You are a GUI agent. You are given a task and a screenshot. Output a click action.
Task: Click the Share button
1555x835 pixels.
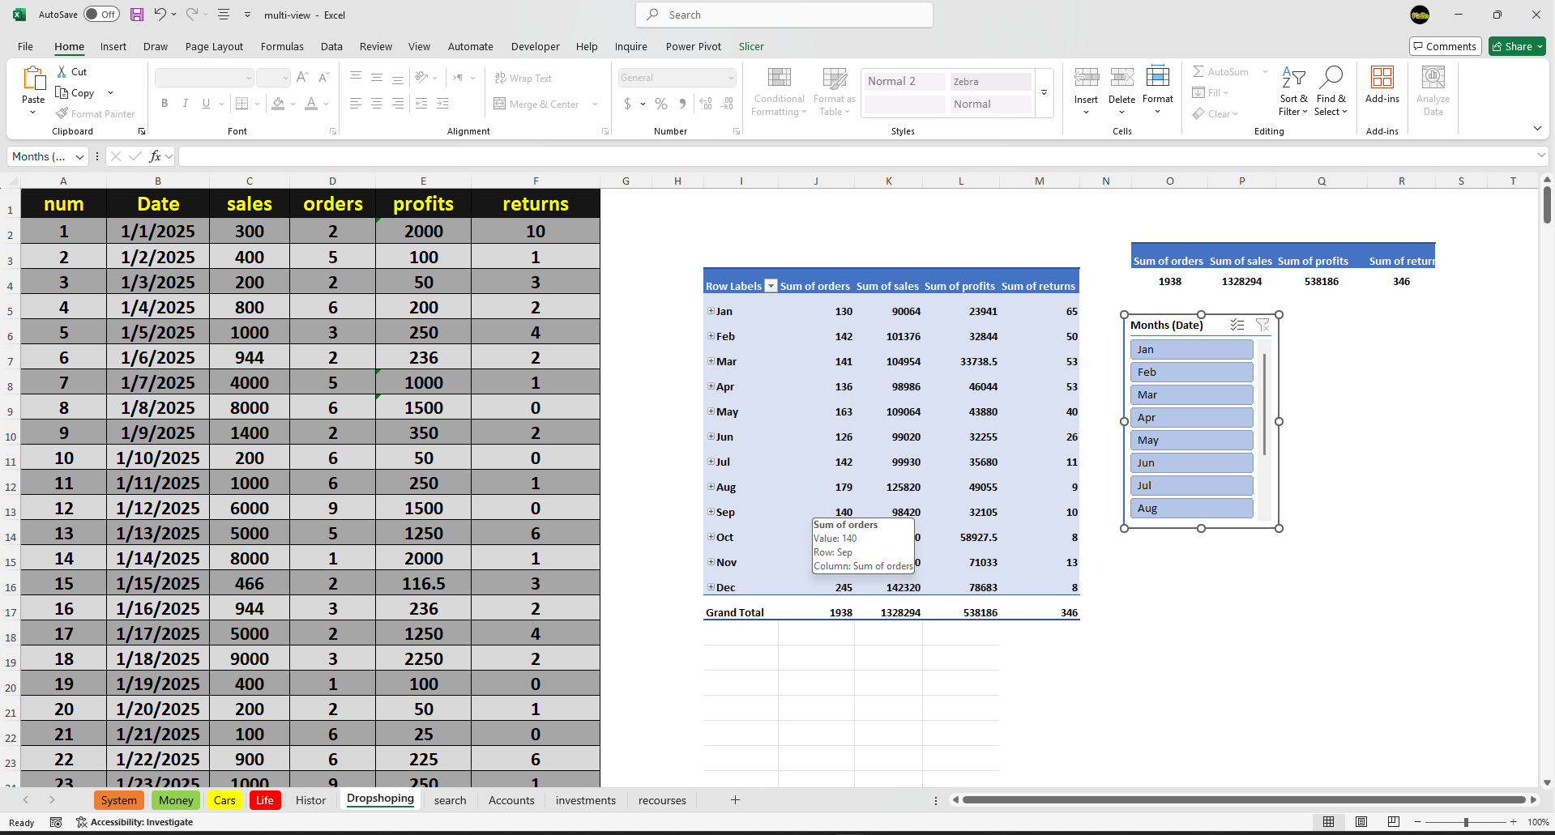1517,46
